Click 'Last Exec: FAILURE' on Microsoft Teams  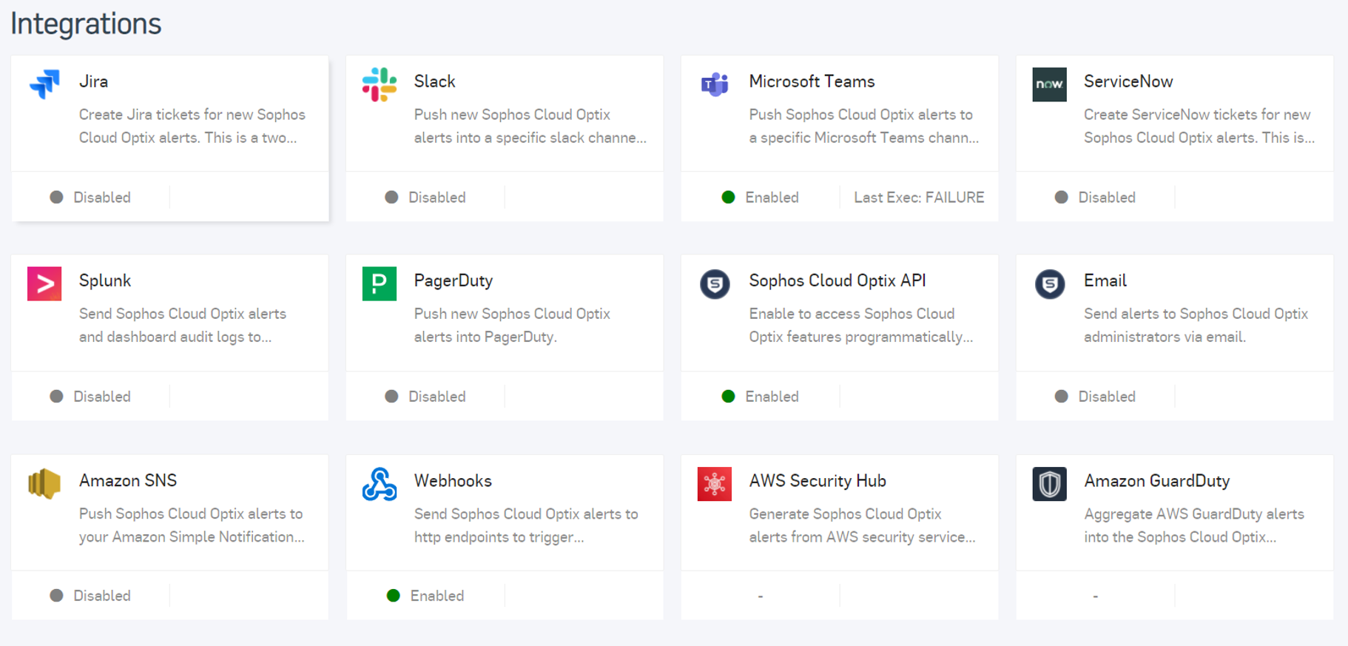point(919,198)
